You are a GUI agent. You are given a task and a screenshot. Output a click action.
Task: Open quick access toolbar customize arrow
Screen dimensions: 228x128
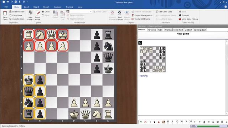[27, 2]
